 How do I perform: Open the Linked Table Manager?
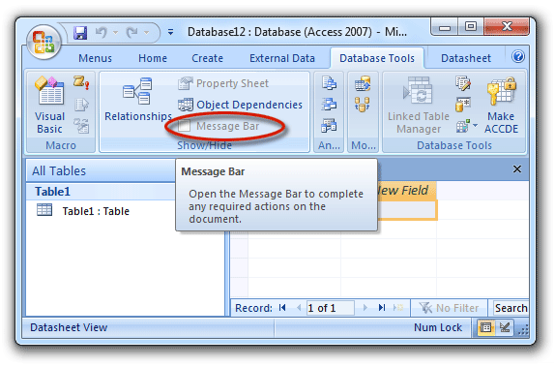click(419, 105)
